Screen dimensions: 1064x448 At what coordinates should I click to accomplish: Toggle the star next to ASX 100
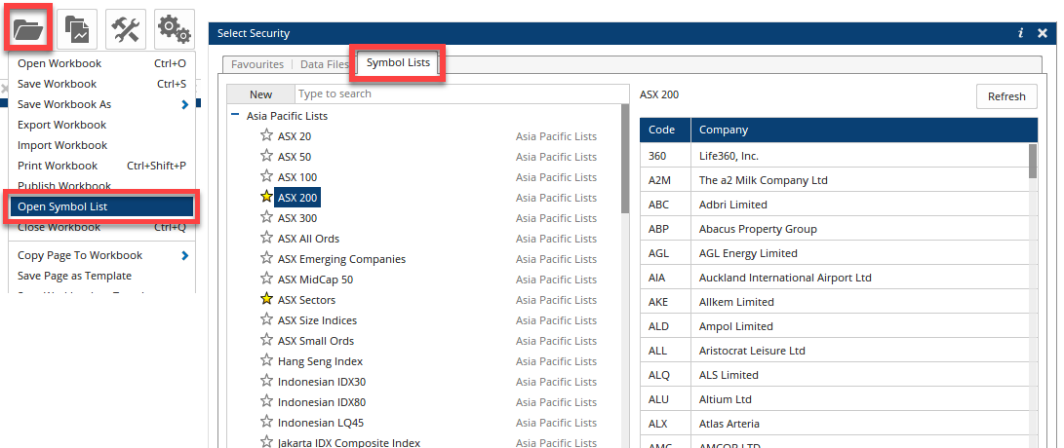click(x=266, y=176)
